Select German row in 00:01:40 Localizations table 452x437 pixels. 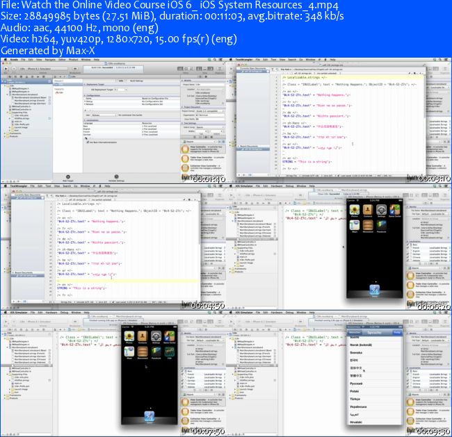click(131, 135)
